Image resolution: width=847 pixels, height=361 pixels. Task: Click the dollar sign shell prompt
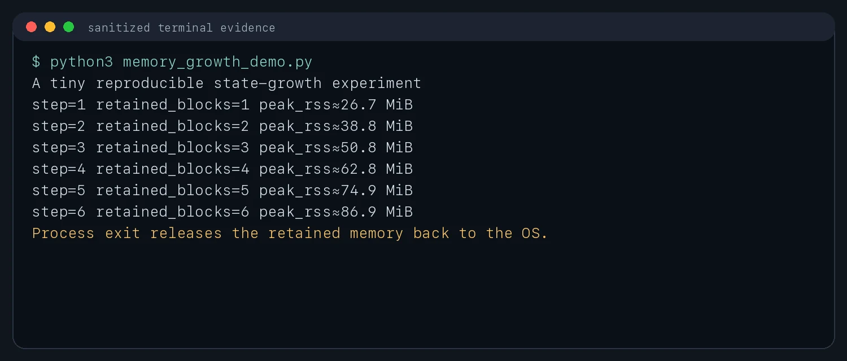coord(36,62)
